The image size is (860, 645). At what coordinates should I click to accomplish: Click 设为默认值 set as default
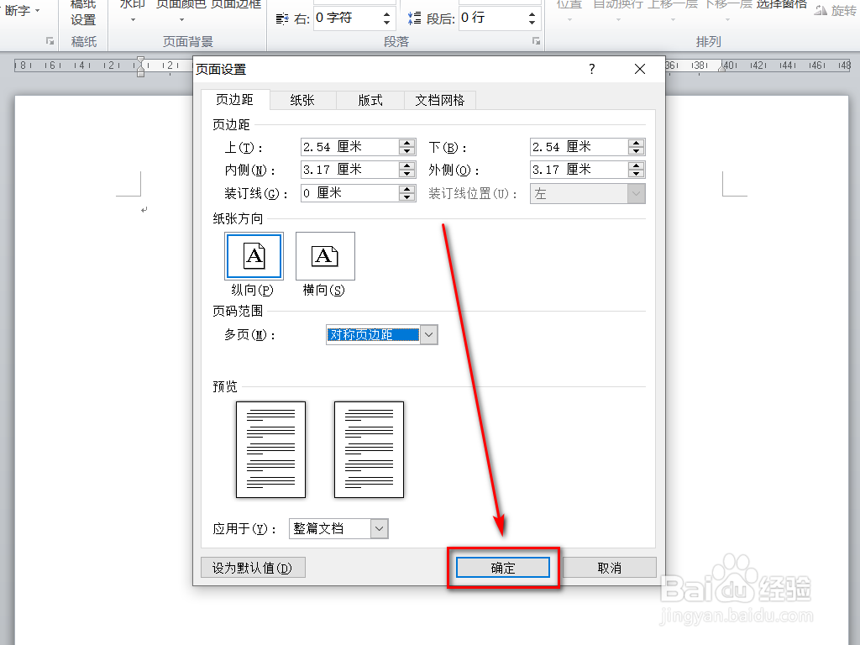(253, 567)
